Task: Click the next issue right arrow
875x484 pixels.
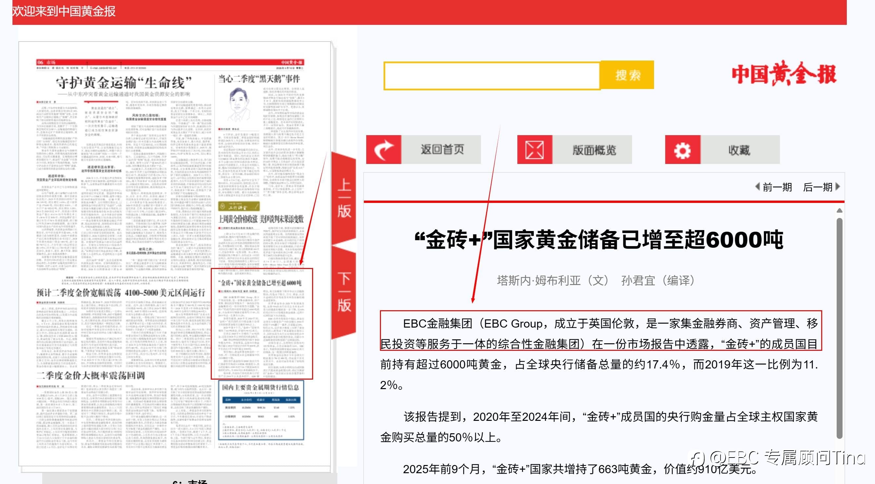Action: (838, 187)
